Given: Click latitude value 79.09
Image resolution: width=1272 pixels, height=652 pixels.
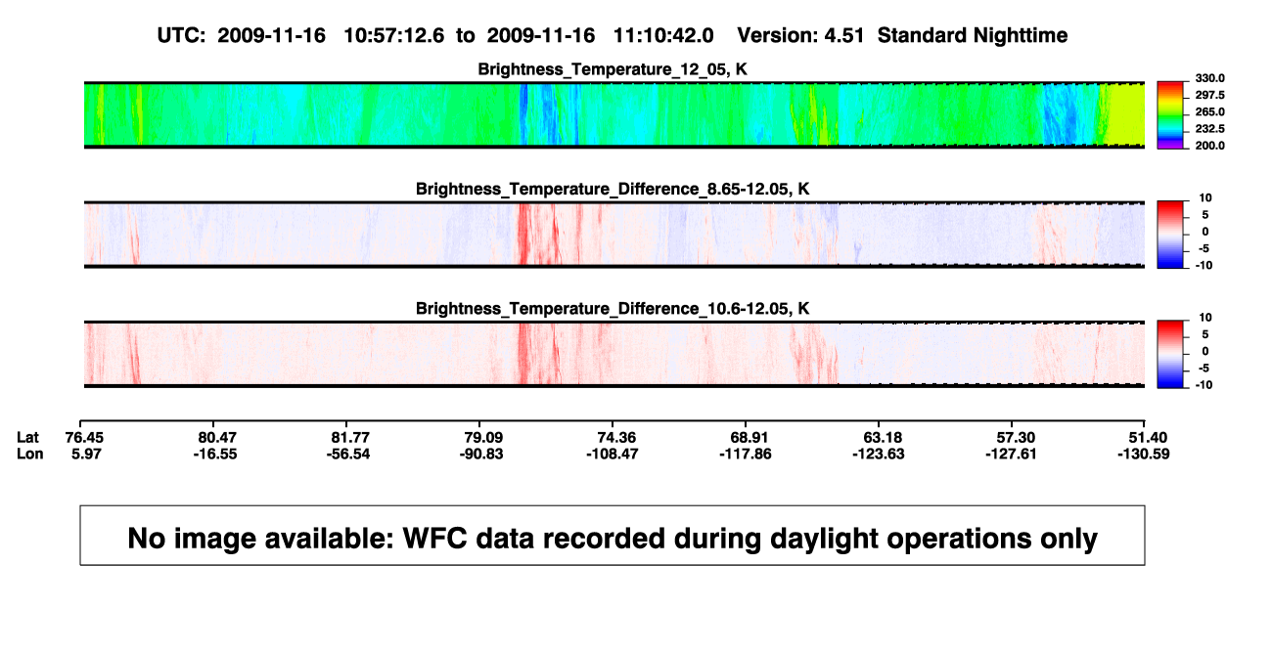Looking at the screenshot, I should coord(482,436).
